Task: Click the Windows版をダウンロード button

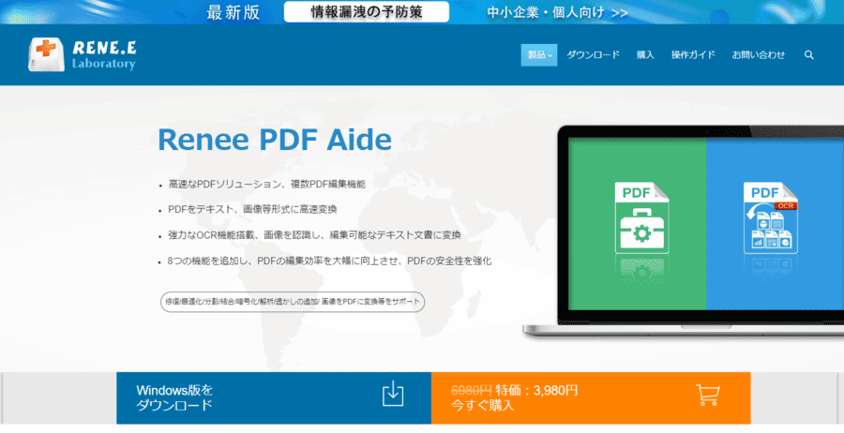Action: (274, 398)
